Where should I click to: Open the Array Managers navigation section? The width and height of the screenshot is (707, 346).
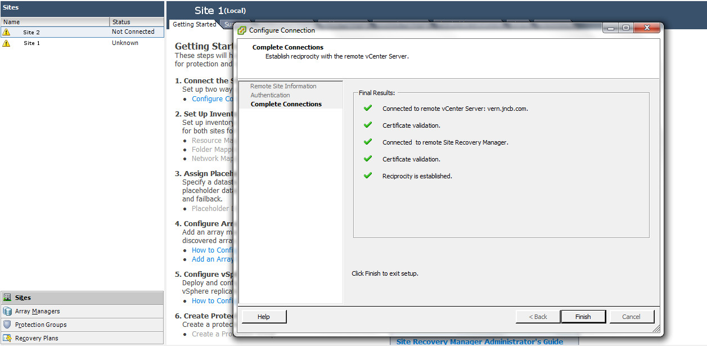coord(82,311)
